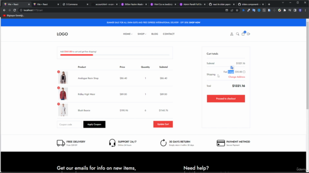
Task: Click SHOP NOW link in blue banner
Action: (x=195, y=23)
